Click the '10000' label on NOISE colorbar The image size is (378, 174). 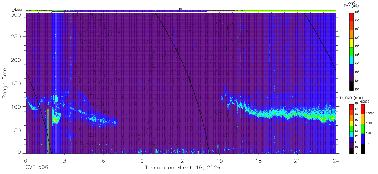coord(370,113)
